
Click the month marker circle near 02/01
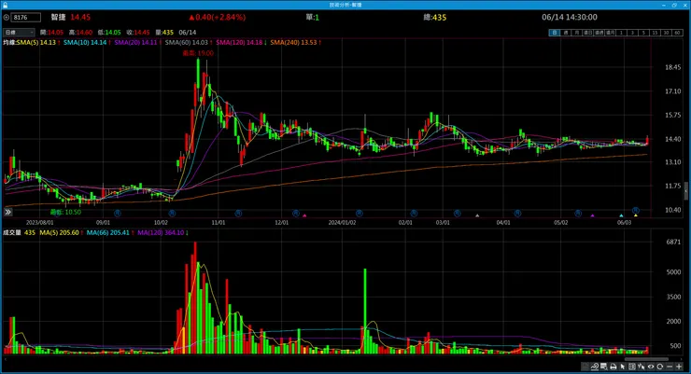(414, 213)
